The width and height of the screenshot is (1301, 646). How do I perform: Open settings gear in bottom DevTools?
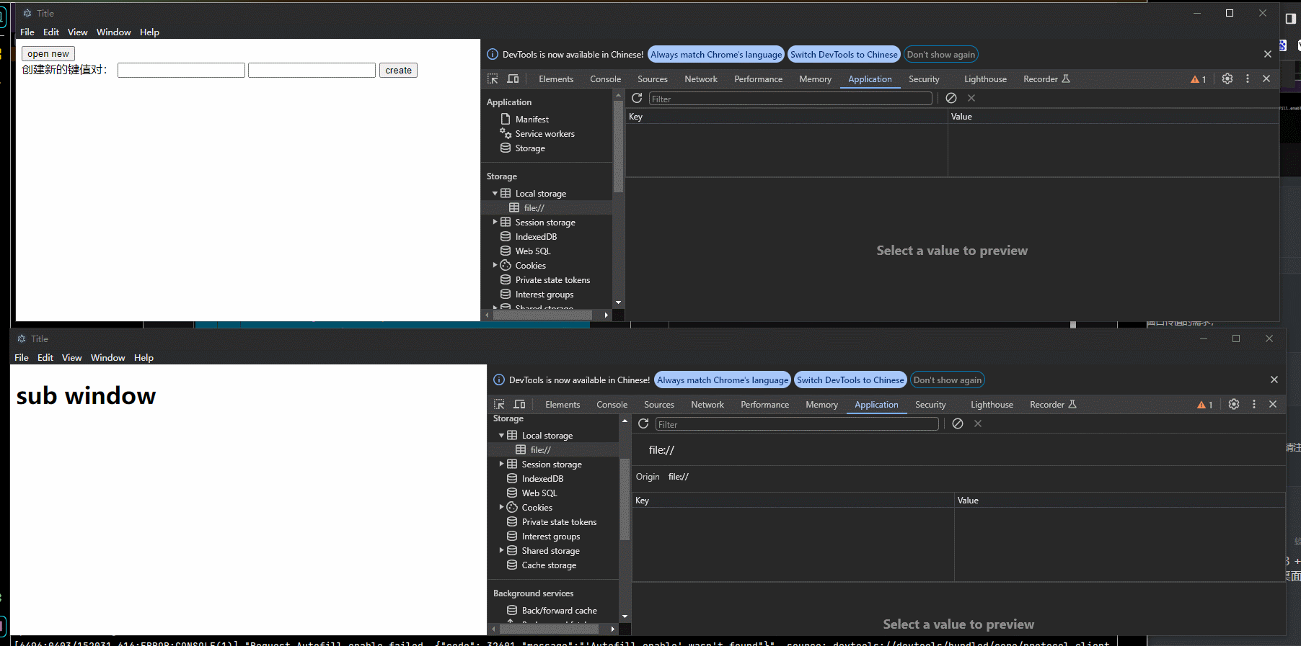pos(1234,405)
